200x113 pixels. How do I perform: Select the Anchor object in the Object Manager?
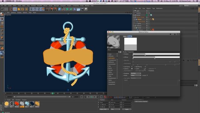pos(138,15)
